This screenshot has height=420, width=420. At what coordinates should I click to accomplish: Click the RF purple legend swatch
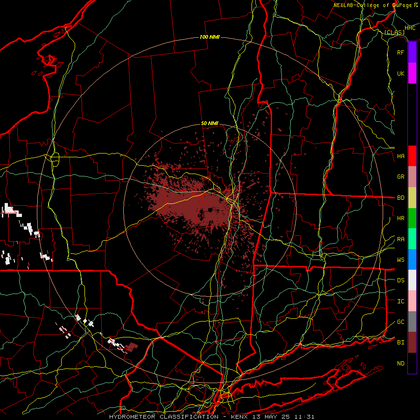point(412,52)
